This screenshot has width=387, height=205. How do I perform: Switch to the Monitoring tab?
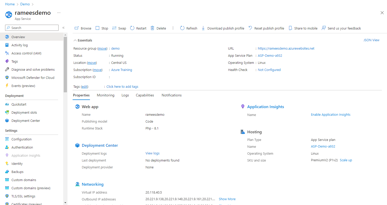[105, 95]
